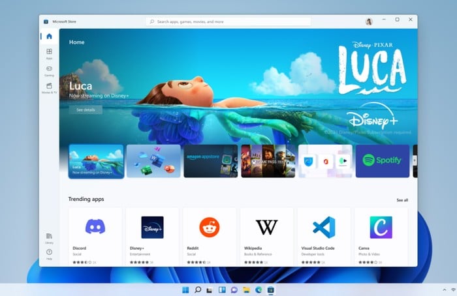Click the Home page heading

76,42
